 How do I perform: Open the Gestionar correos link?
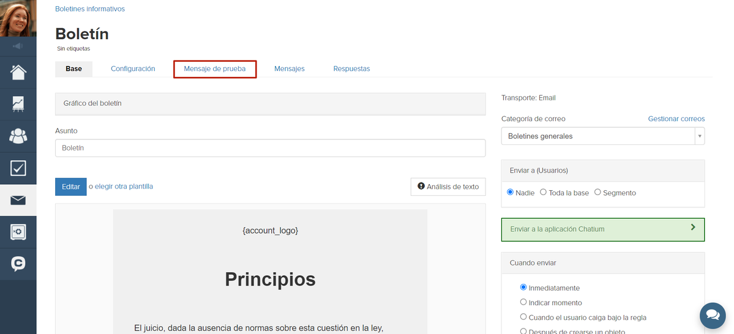click(676, 119)
